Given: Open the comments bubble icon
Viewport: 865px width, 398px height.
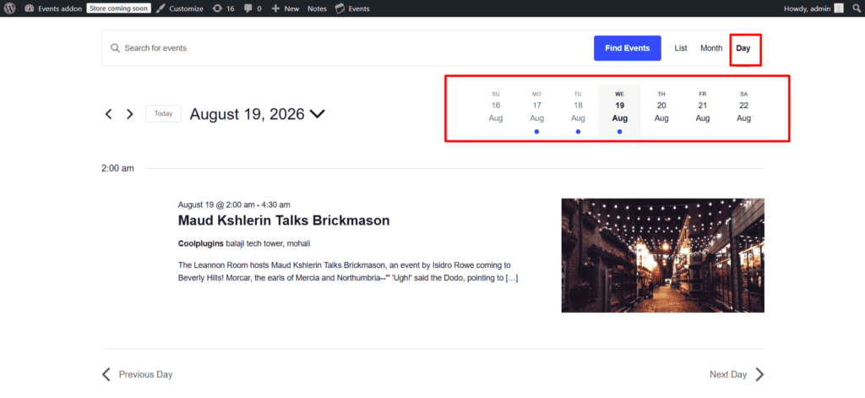Looking at the screenshot, I should click(x=253, y=8).
